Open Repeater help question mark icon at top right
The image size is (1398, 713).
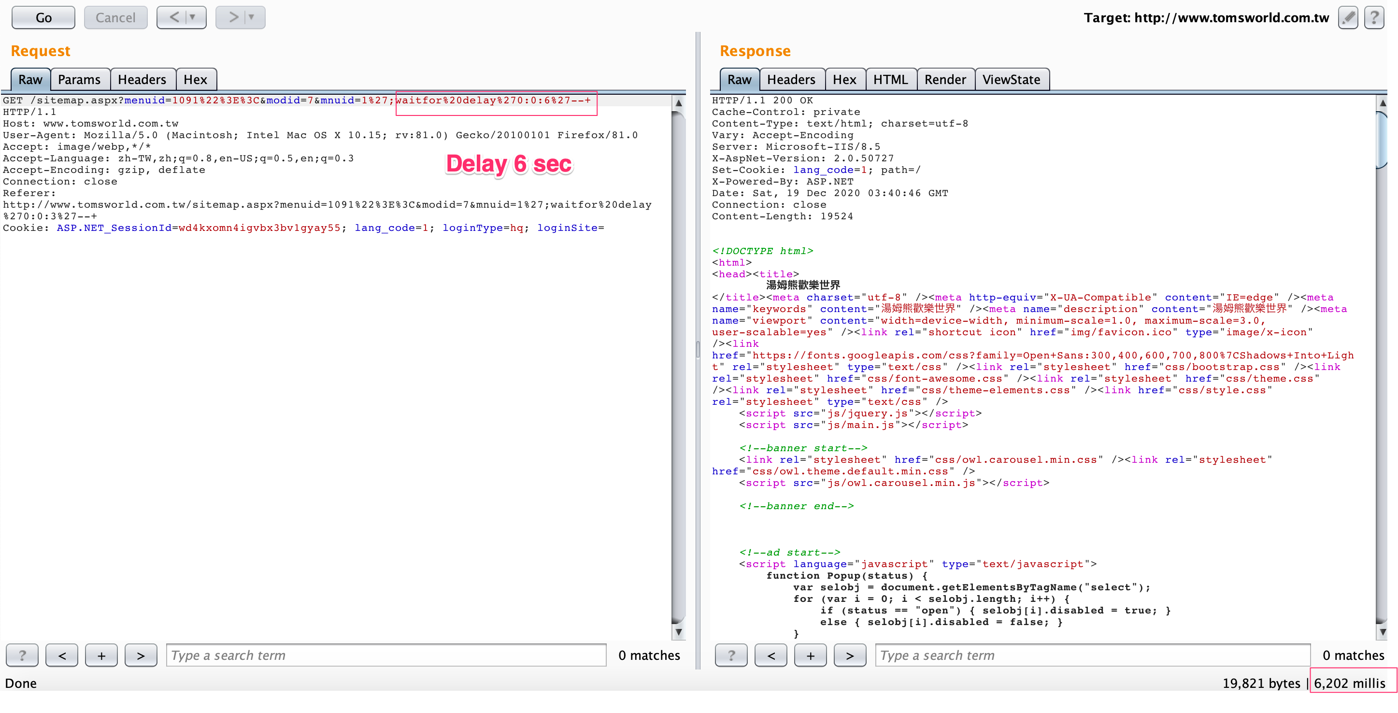tap(1374, 17)
